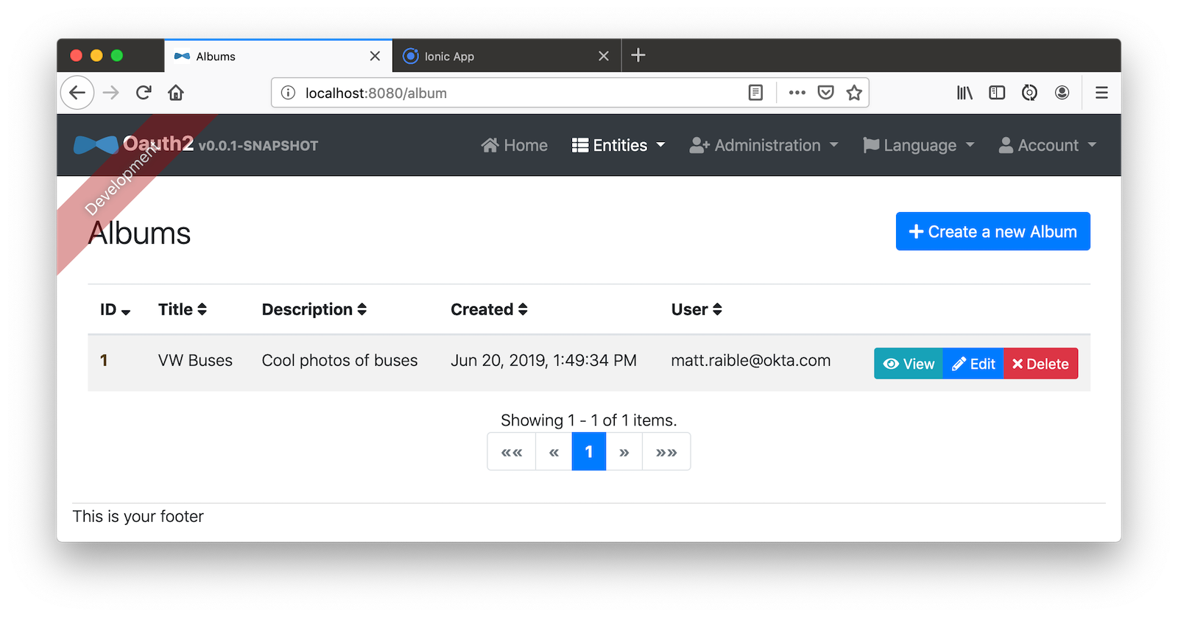Screen dimensions: 1178x617
Task: Sort albums by Title column
Action: coord(182,310)
